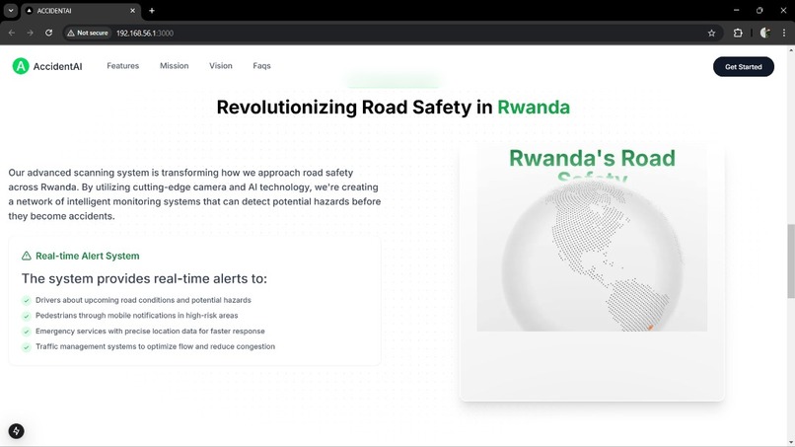Click the check icon beside Drivers alert

coord(27,300)
